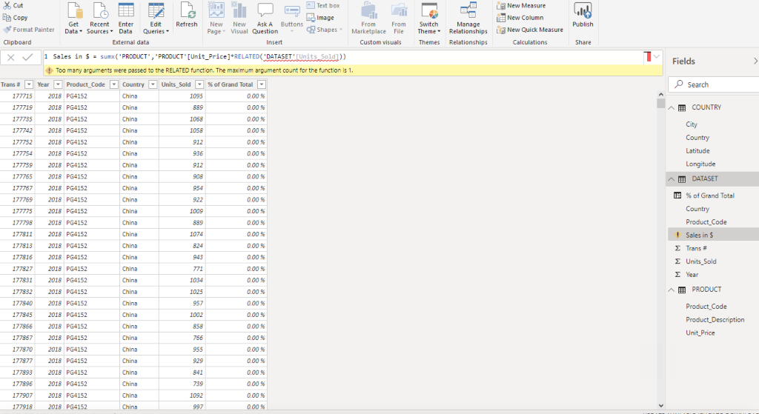The width and height of the screenshot is (759, 414).
Task: Select the Longitude field
Action: 700,164
